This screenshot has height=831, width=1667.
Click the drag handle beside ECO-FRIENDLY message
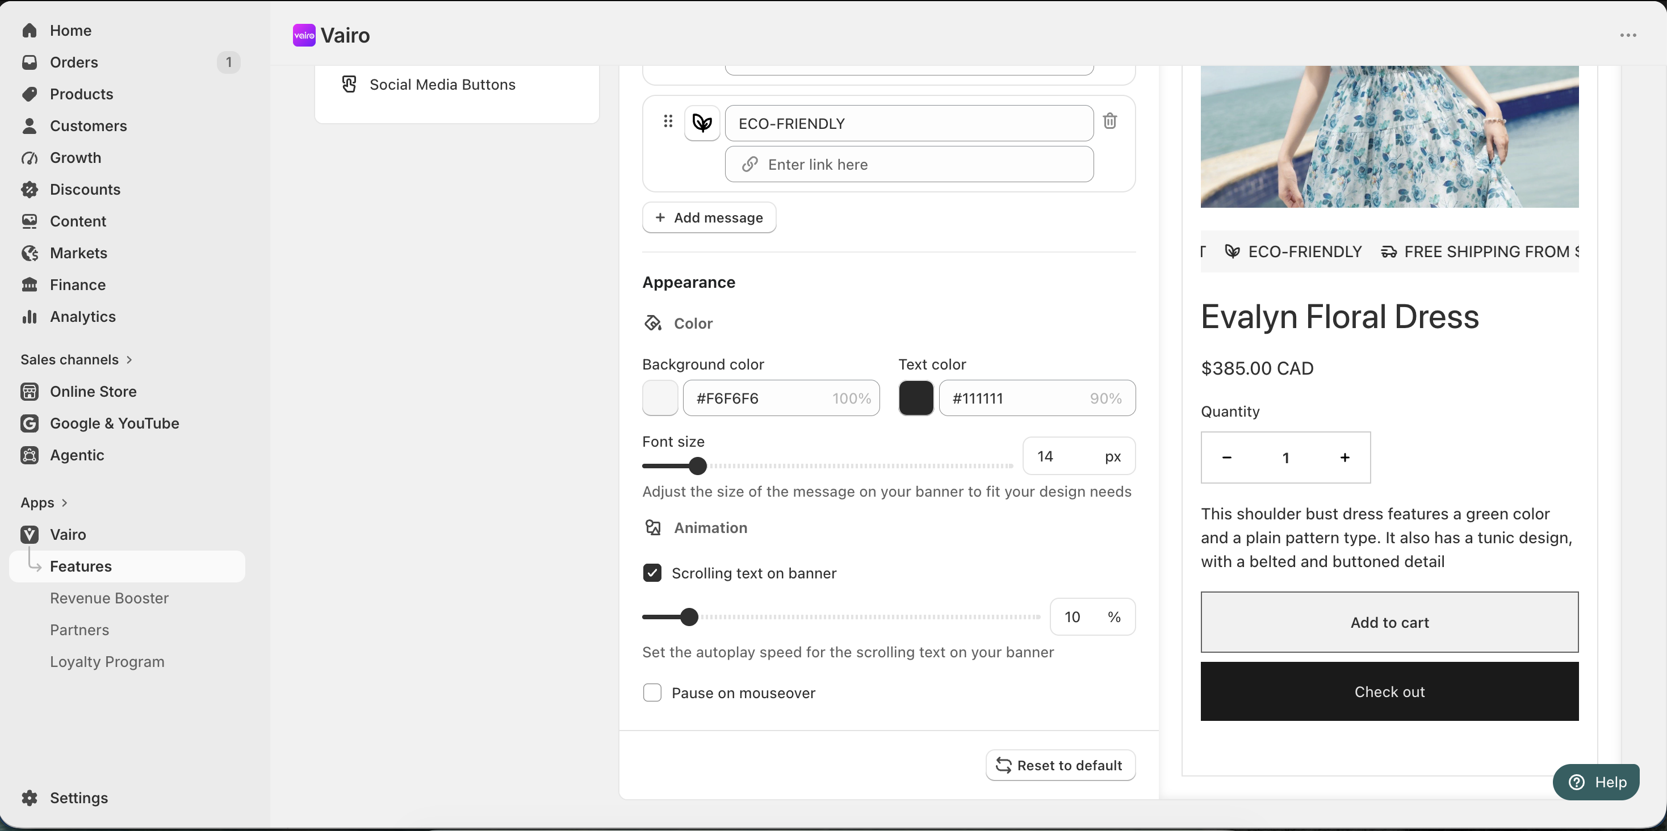pyautogui.click(x=668, y=121)
